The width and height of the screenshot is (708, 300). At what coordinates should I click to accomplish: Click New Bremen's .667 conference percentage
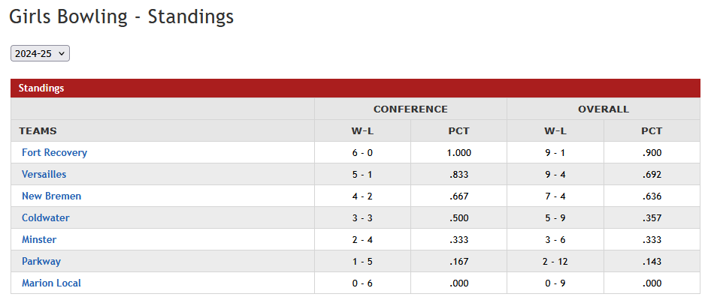point(458,196)
